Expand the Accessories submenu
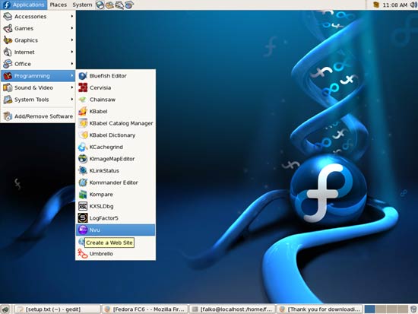The width and height of the screenshot is (418, 314). tap(38, 17)
